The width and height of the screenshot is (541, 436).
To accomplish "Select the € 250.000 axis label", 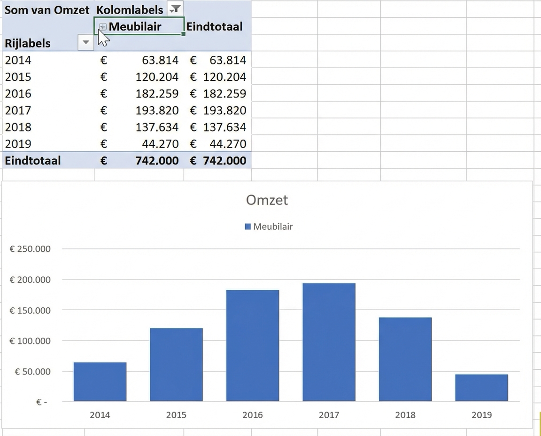I will [x=30, y=249].
